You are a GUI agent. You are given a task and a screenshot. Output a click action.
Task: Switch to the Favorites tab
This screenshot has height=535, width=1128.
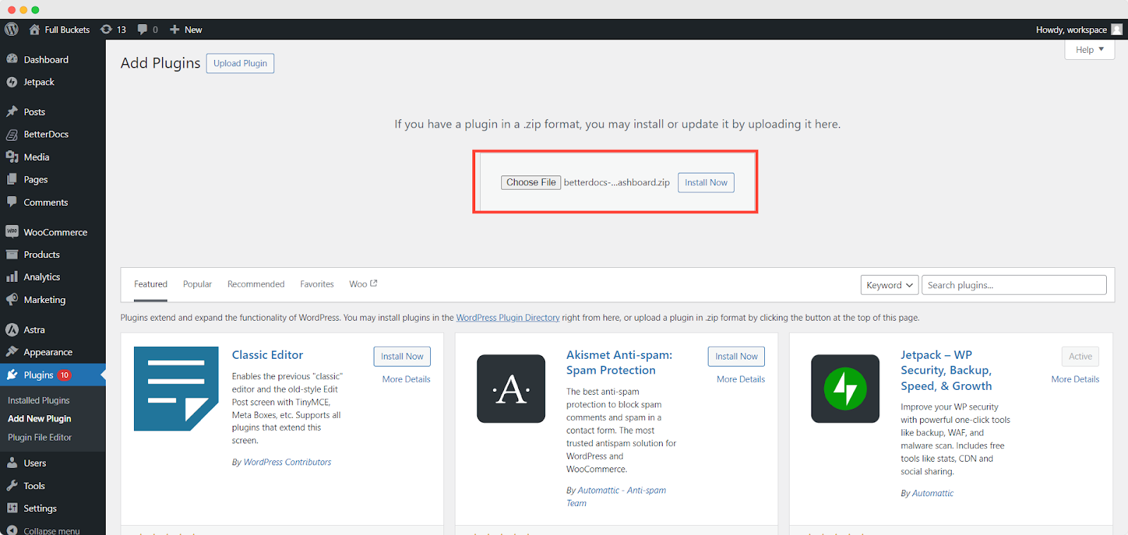pyautogui.click(x=317, y=284)
